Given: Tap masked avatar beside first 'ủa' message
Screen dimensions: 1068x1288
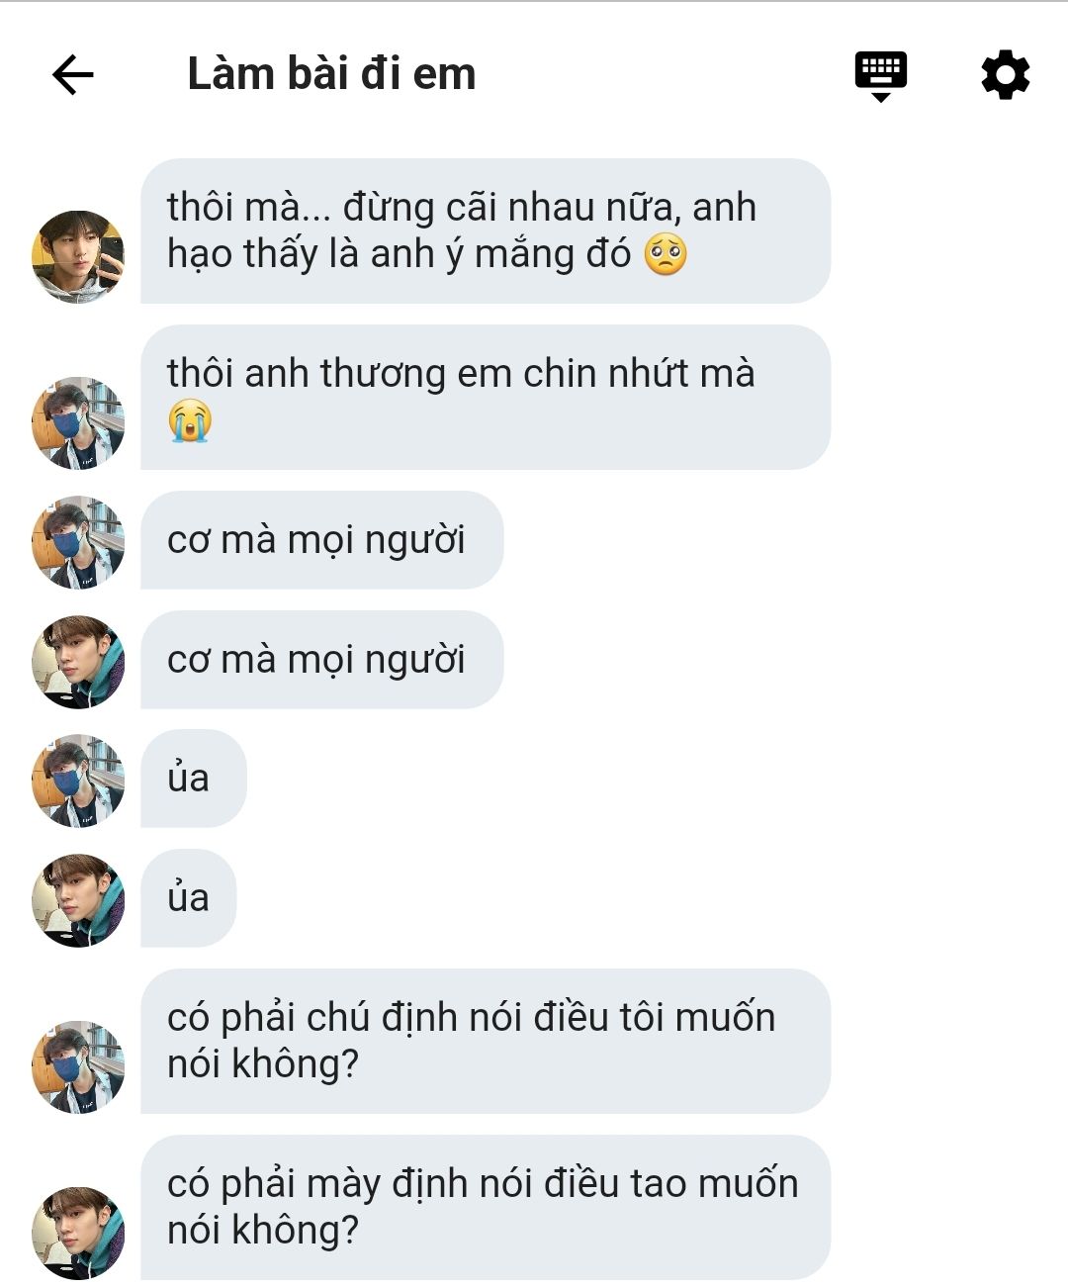Looking at the screenshot, I should point(78,781).
